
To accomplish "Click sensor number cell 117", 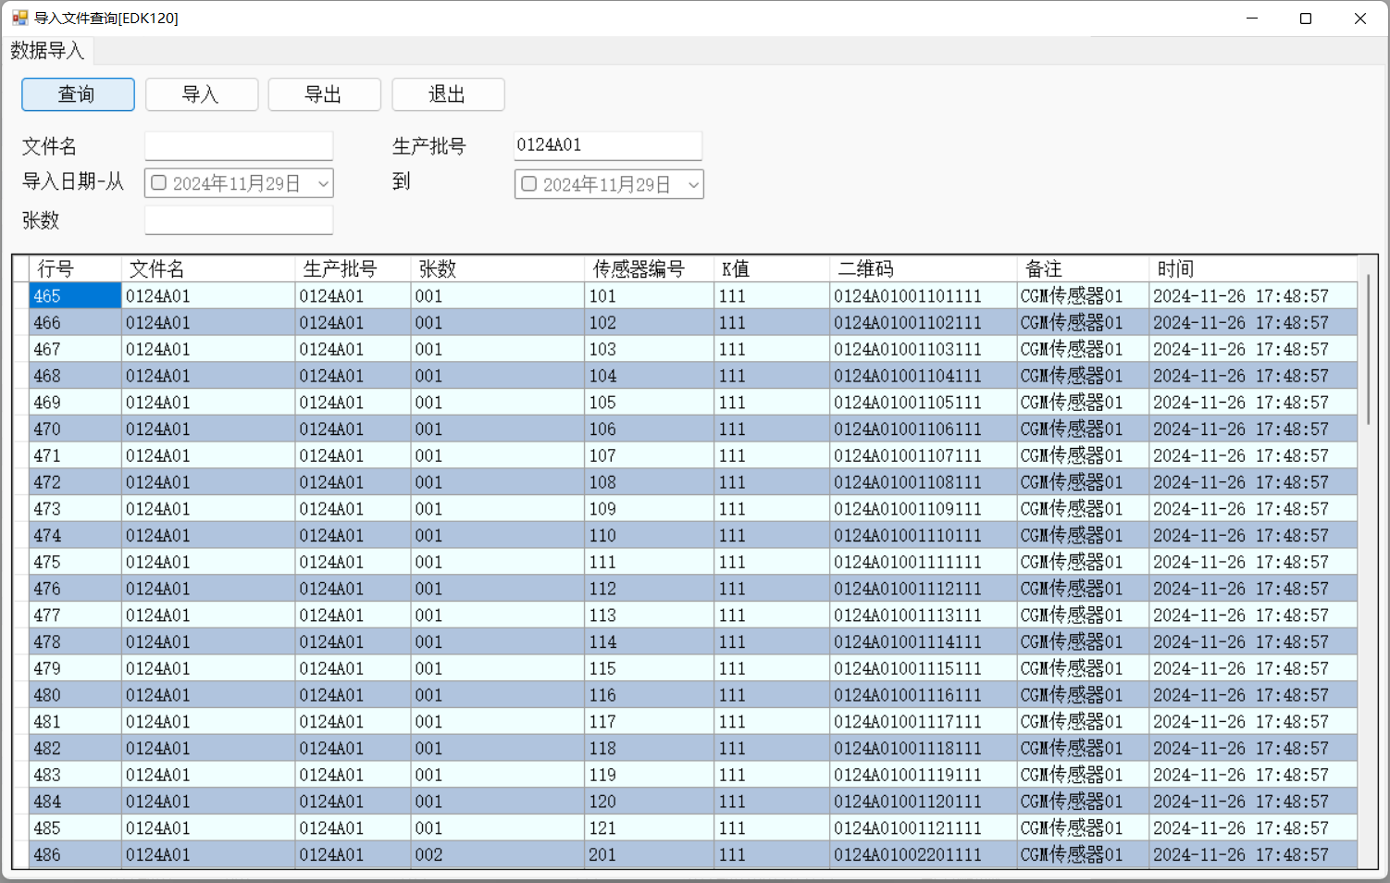I will pos(650,722).
